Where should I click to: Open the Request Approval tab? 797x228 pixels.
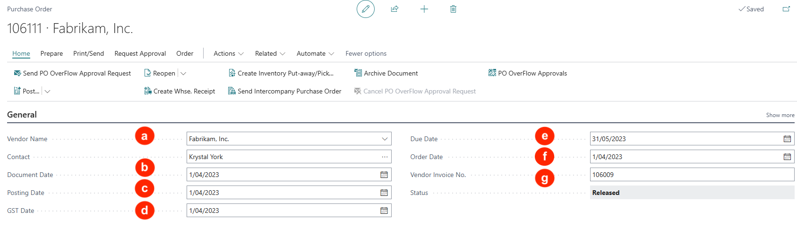pos(140,53)
